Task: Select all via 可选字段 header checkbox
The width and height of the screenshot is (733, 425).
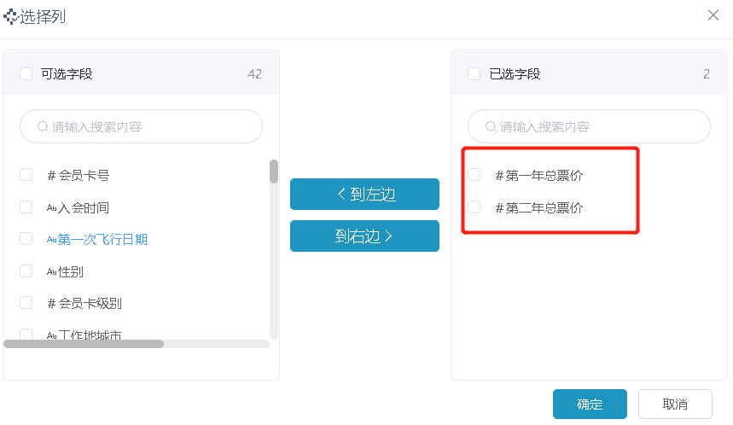Action: point(26,74)
